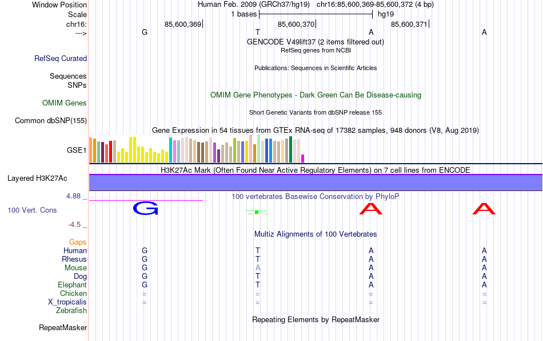Image resolution: width=543 pixels, height=341 pixels.
Task: Click the Sequences track label
Action: (68, 76)
